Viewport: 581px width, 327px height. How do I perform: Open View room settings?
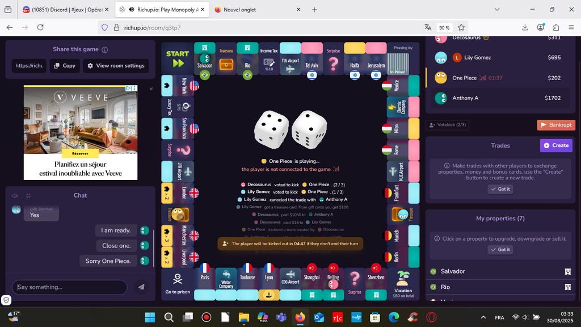(x=116, y=66)
